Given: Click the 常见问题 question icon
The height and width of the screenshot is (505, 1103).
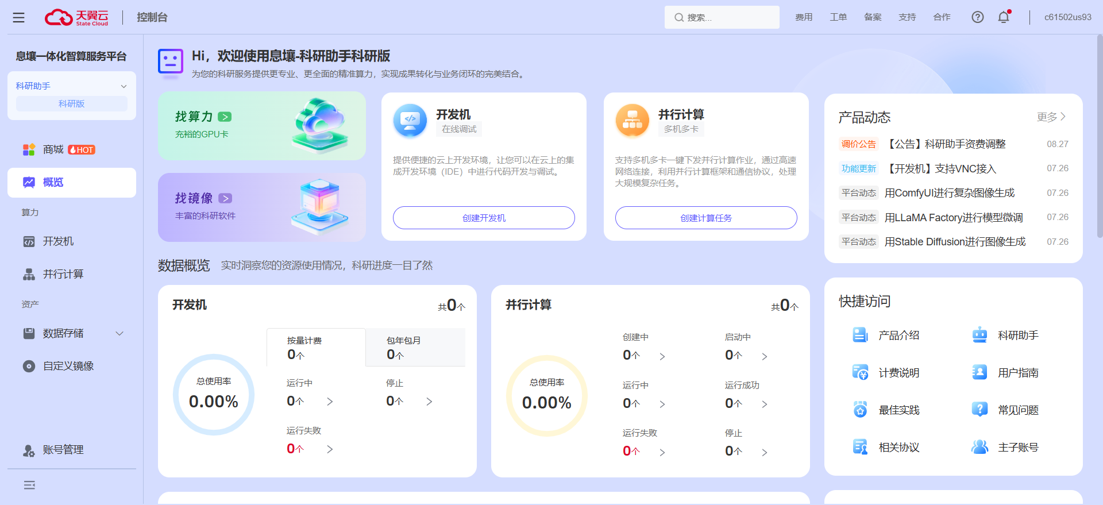Looking at the screenshot, I should 979,410.
